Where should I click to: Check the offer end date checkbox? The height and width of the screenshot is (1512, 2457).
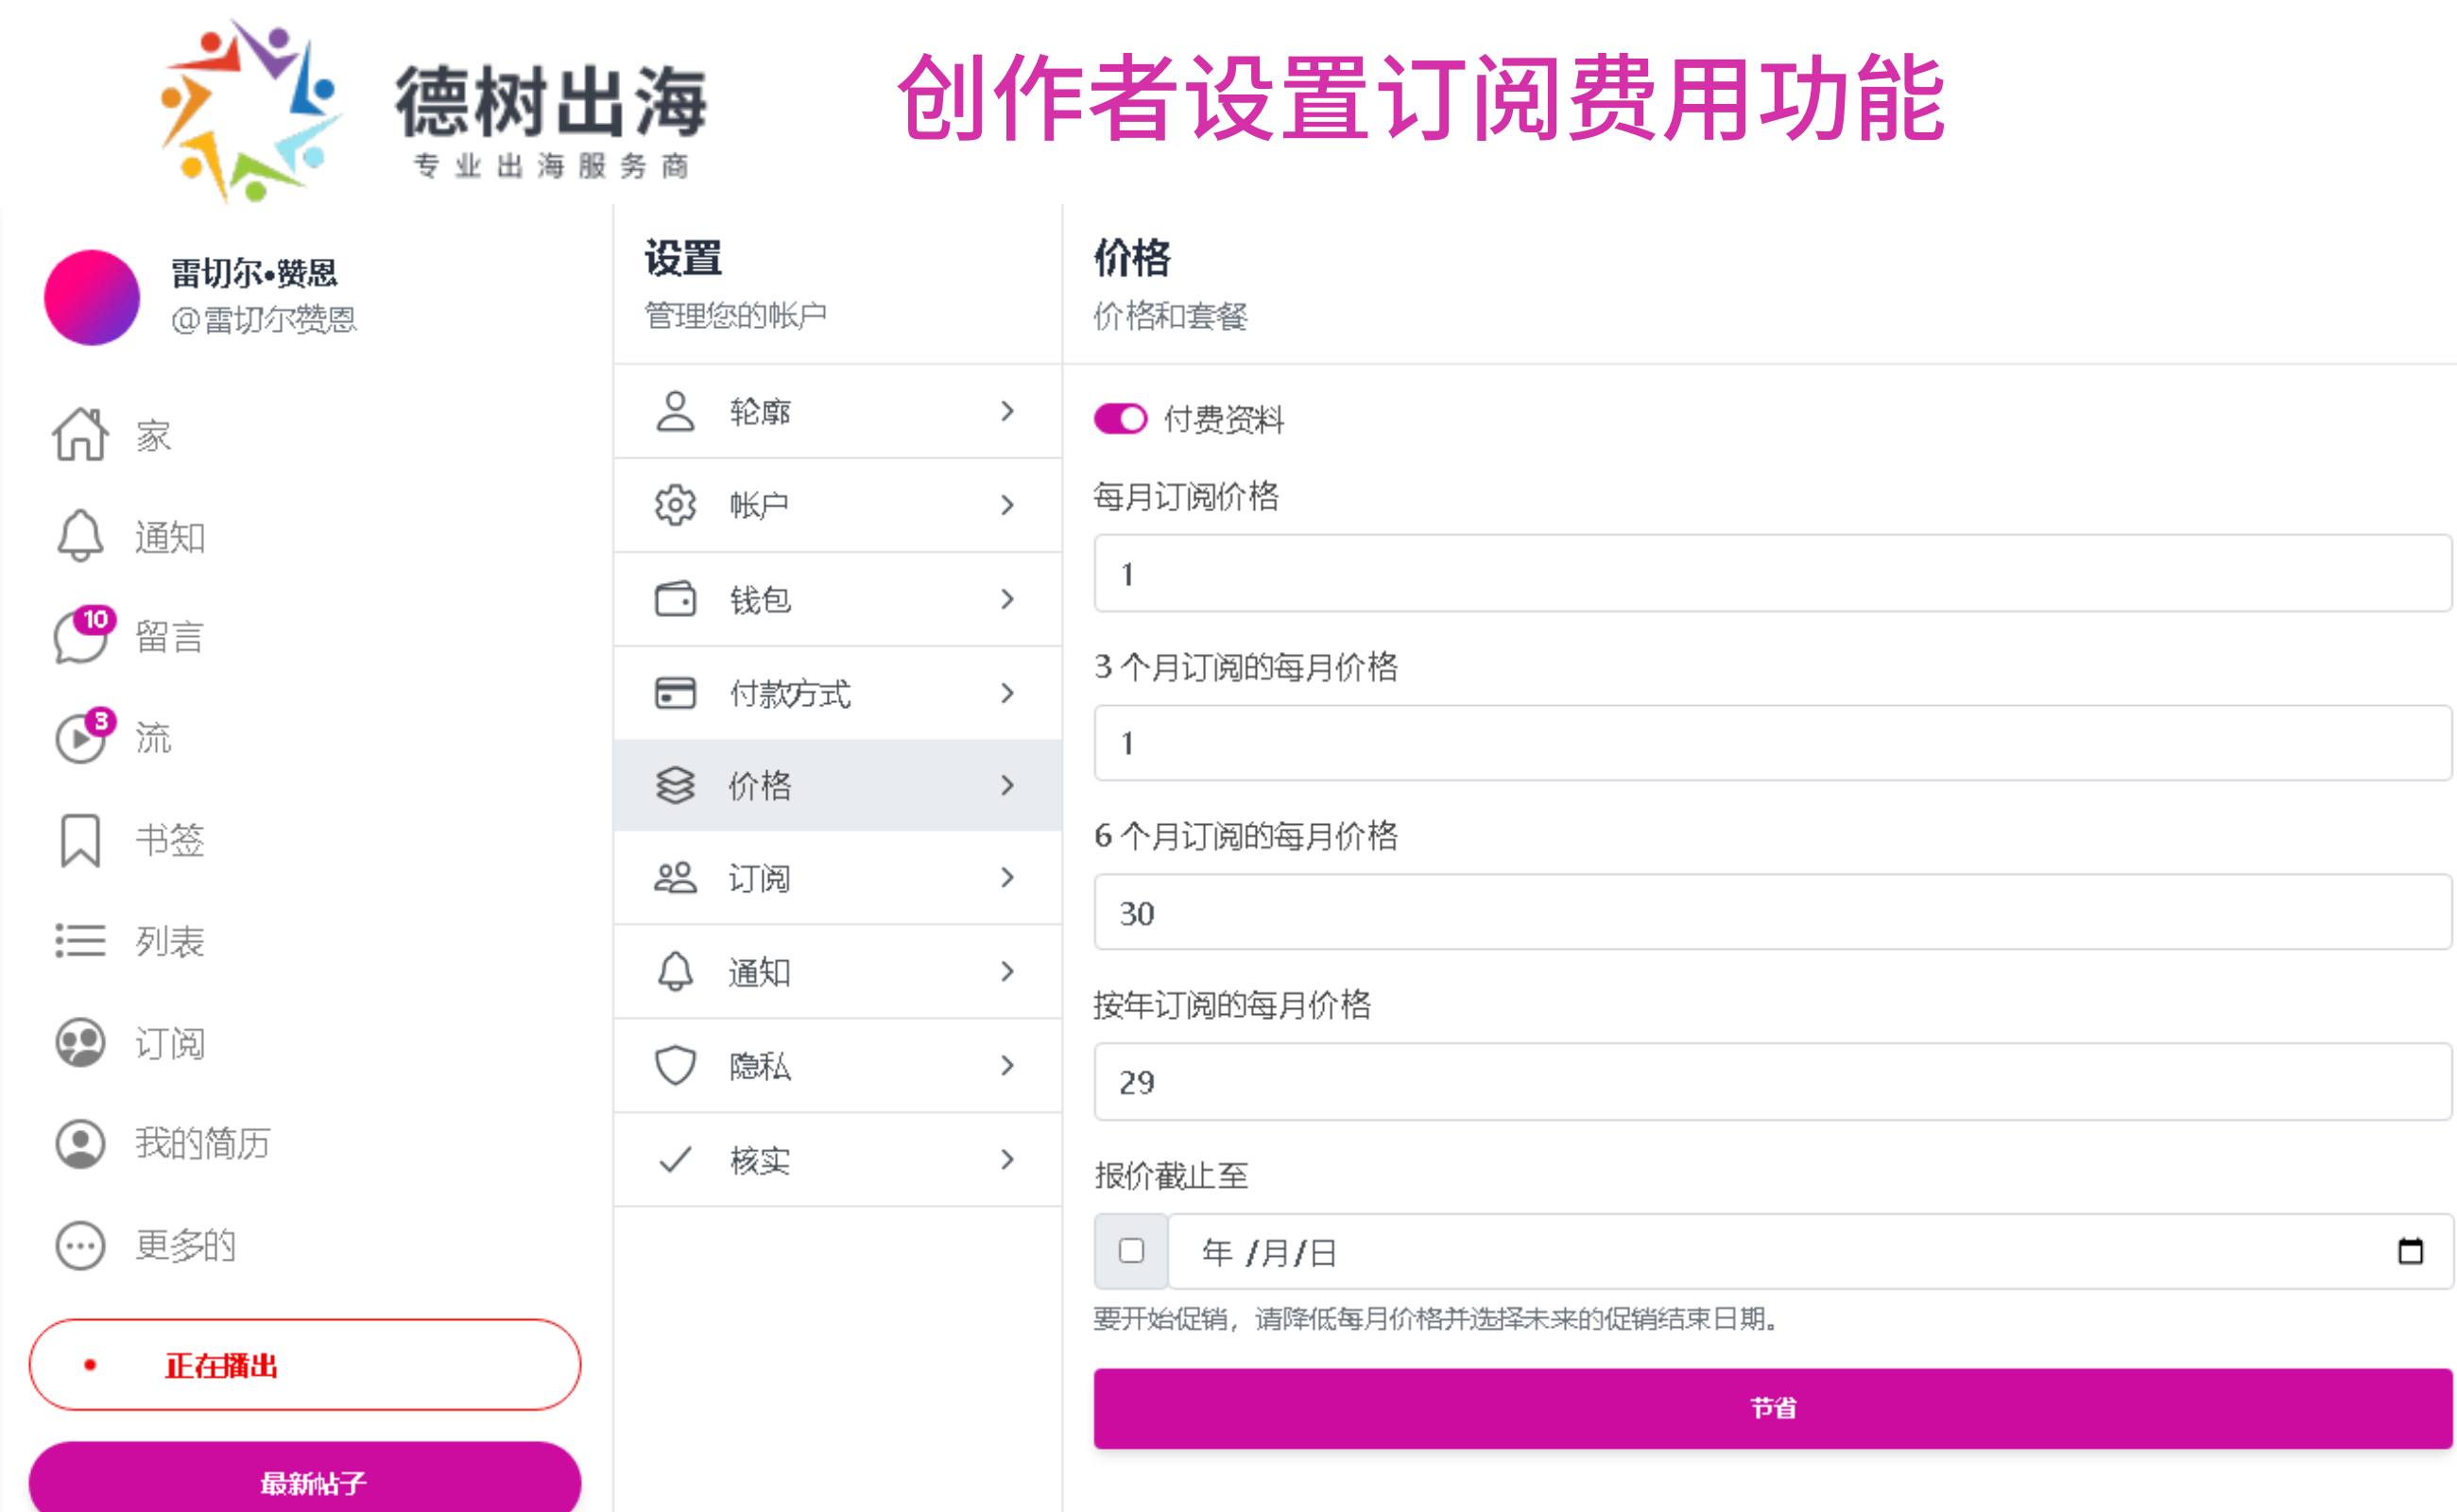(x=1131, y=1251)
